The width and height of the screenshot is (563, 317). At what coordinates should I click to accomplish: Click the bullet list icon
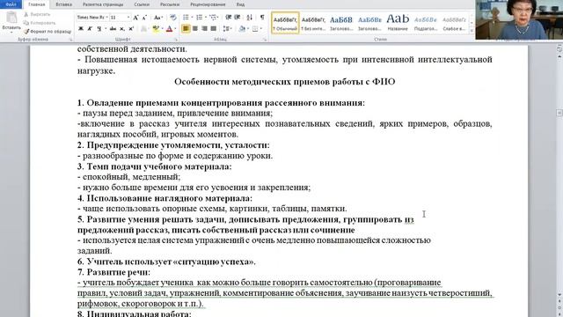(186, 18)
